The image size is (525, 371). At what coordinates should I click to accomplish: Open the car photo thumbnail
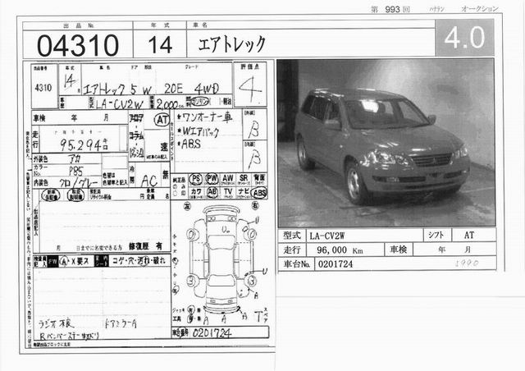(386, 141)
